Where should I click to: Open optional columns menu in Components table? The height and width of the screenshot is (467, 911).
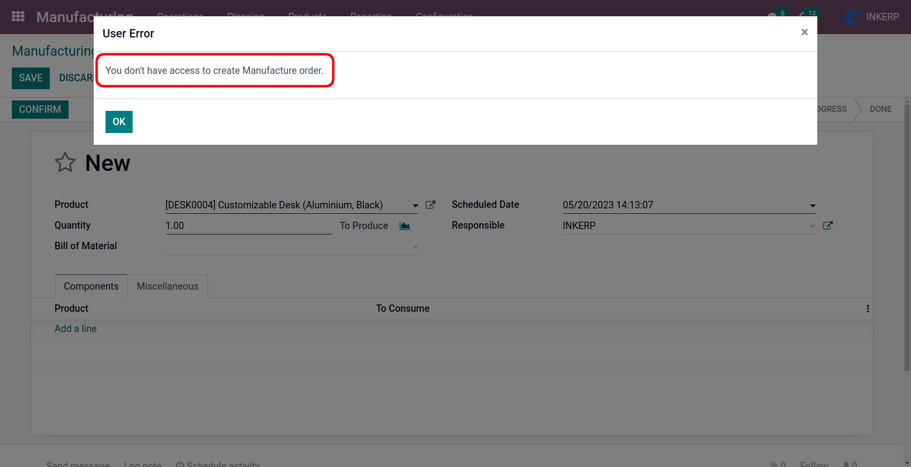(x=868, y=309)
